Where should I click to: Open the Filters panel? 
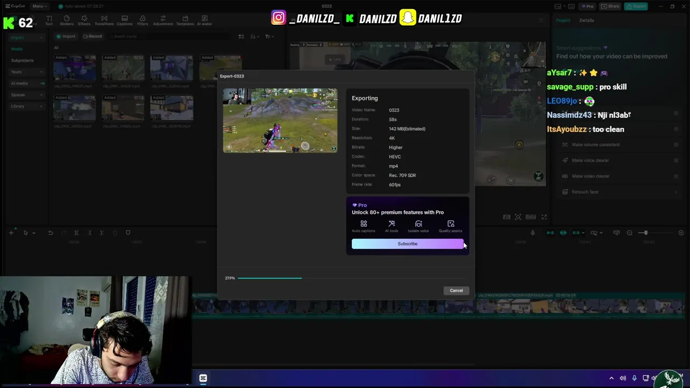[x=142, y=20]
